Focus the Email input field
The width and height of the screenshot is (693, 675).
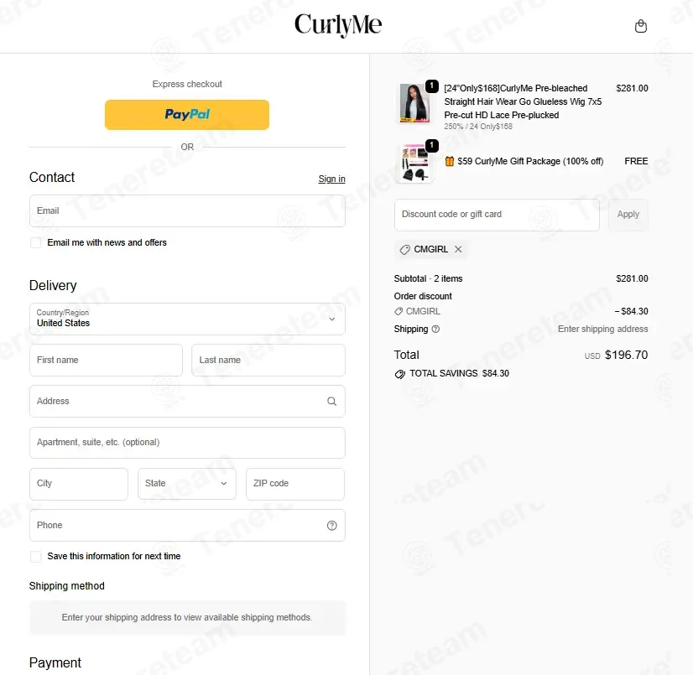click(187, 211)
